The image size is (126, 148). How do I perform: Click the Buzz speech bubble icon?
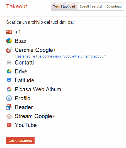9,41
